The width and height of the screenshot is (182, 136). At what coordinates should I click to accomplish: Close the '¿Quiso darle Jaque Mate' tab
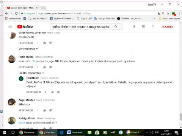pyautogui.click(x=37, y=8)
